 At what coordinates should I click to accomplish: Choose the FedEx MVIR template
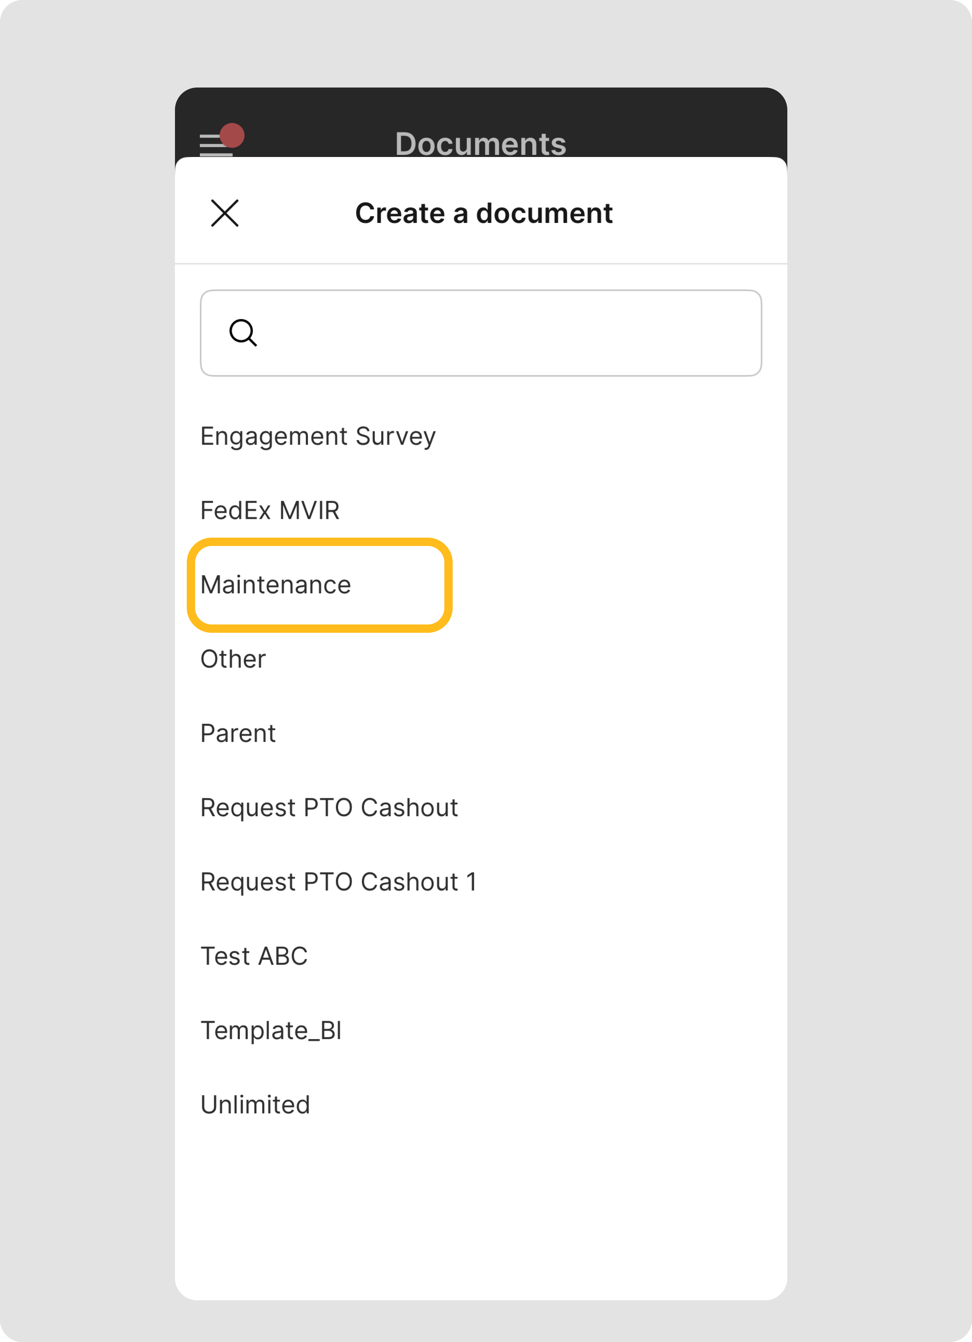(x=270, y=510)
